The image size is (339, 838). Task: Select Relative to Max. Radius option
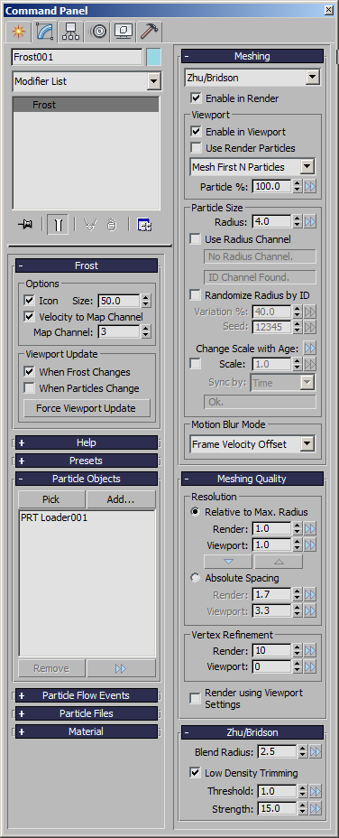(x=196, y=511)
